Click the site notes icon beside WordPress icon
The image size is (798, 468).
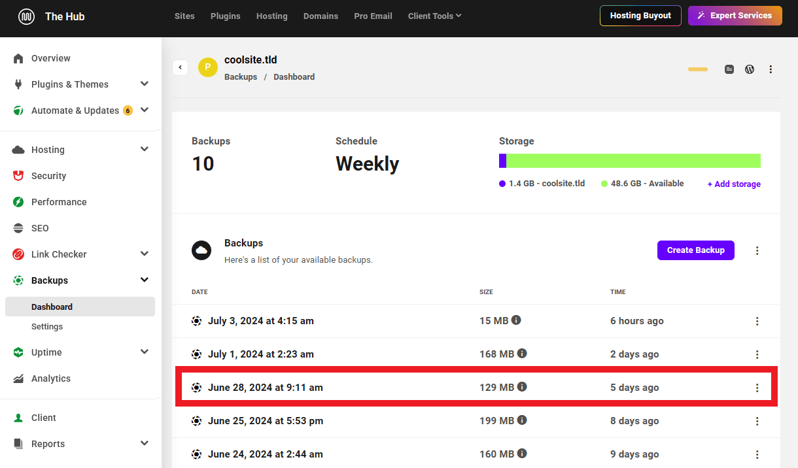pyautogui.click(x=729, y=69)
